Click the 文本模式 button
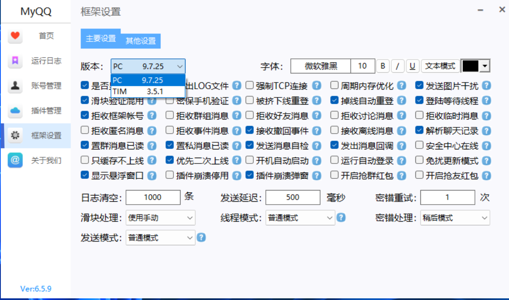This screenshot has height=300, width=509. 440,66
